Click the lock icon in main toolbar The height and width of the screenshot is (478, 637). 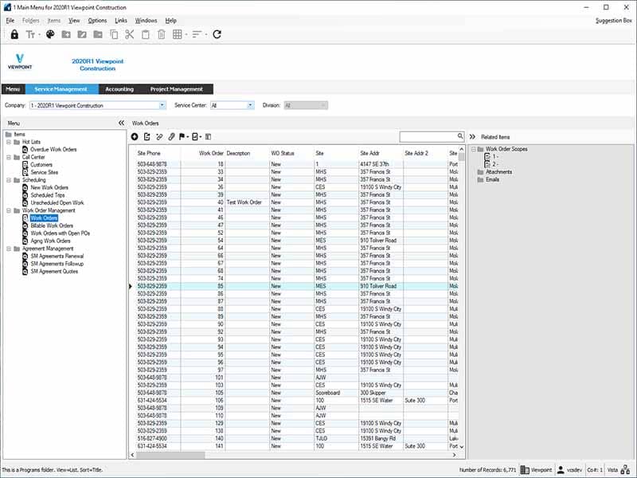point(14,34)
